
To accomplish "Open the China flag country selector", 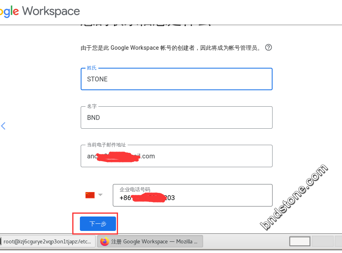I will pos(94,195).
